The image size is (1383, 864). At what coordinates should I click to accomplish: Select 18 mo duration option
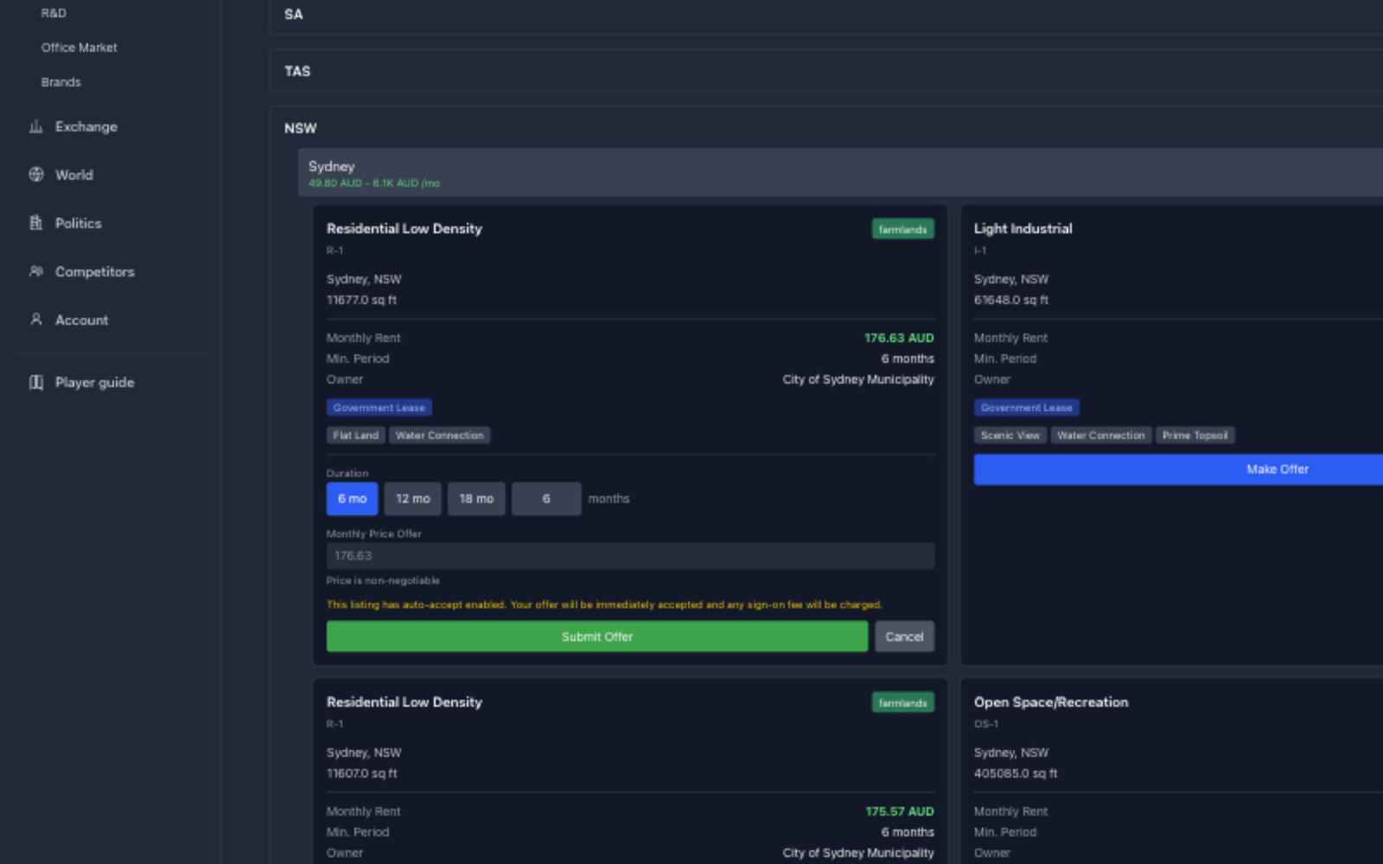coord(476,499)
